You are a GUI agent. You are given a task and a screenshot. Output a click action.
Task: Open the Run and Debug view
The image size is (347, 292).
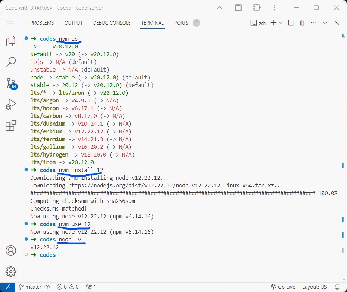coord(11,104)
